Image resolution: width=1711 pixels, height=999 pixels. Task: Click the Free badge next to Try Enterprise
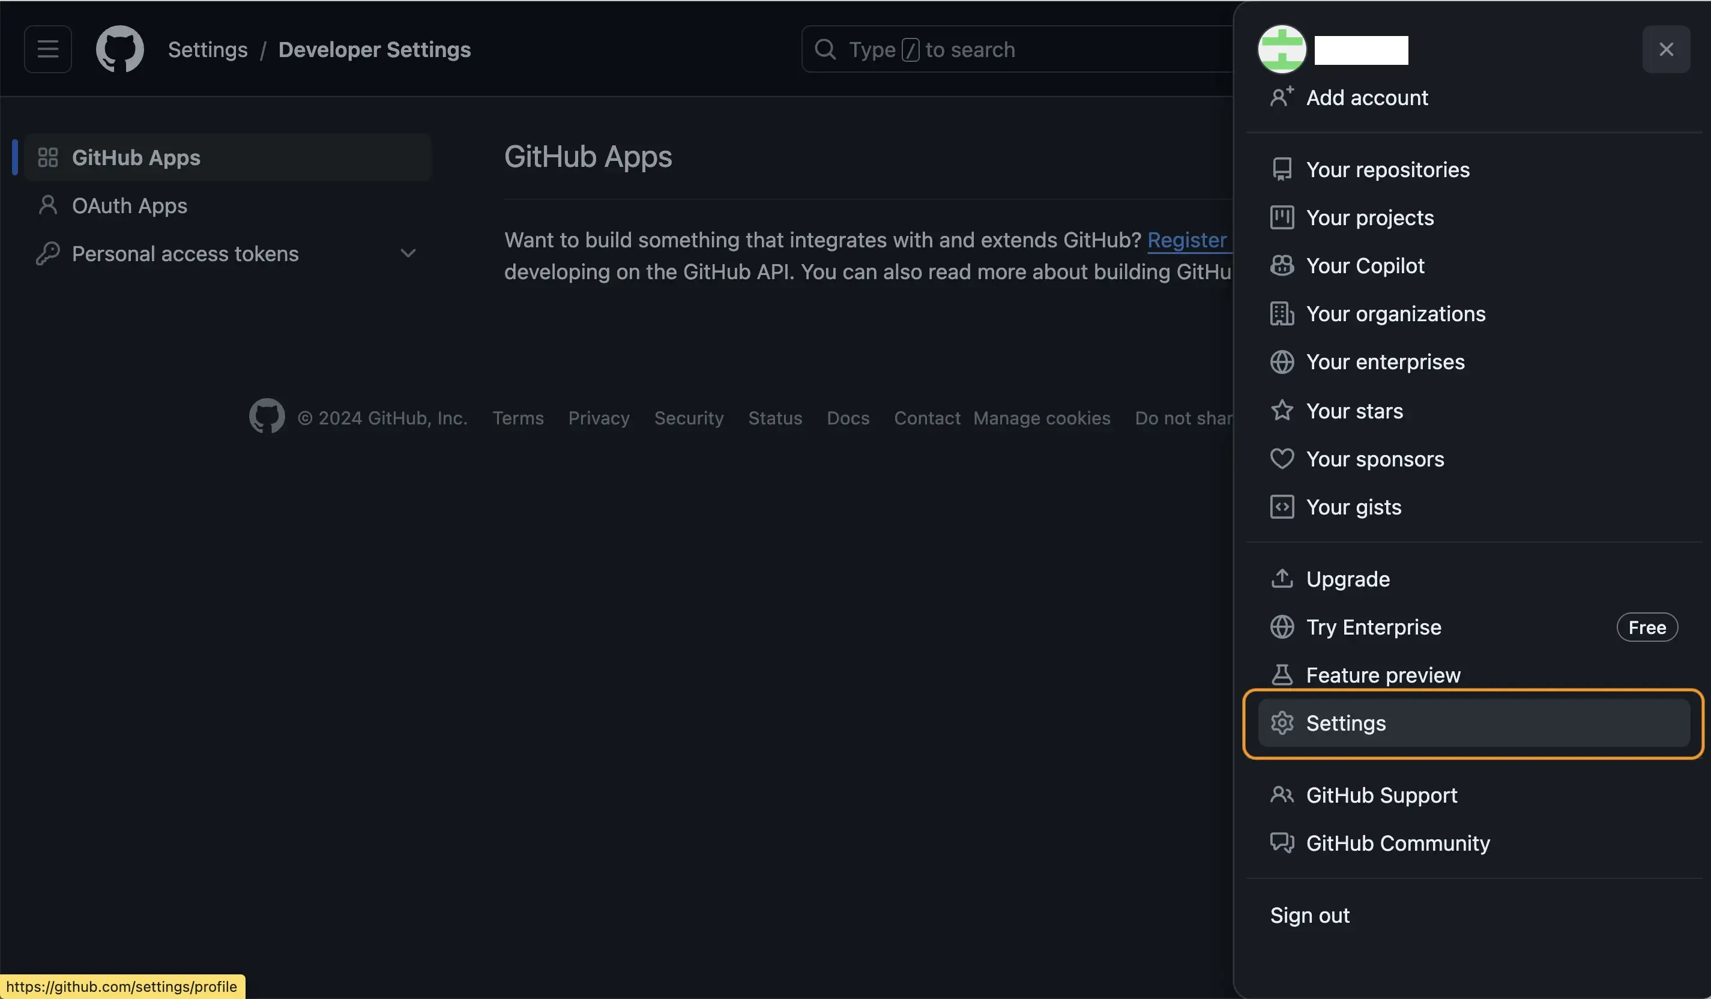(x=1647, y=627)
